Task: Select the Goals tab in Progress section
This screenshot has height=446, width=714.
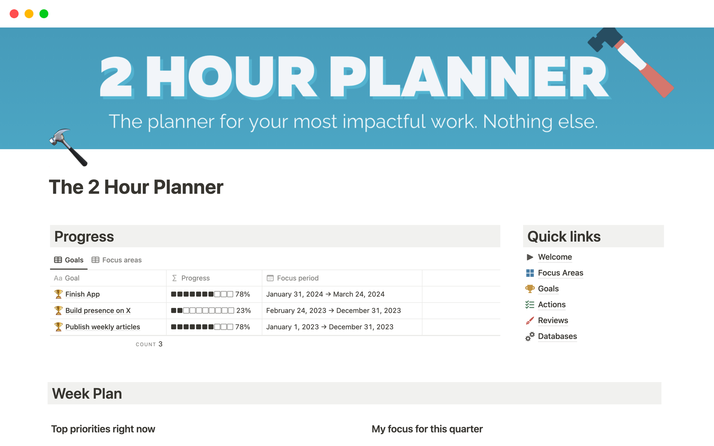Action: [74, 259]
